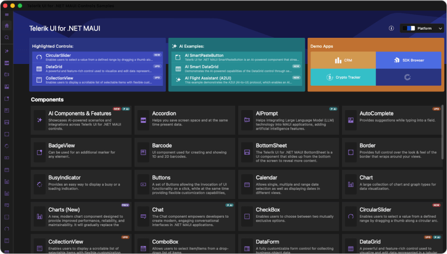
Task: Select the Chat icon in the sidebar
Action: (x=7, y=205)
